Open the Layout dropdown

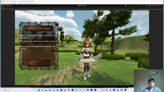[x=159, y=6]
